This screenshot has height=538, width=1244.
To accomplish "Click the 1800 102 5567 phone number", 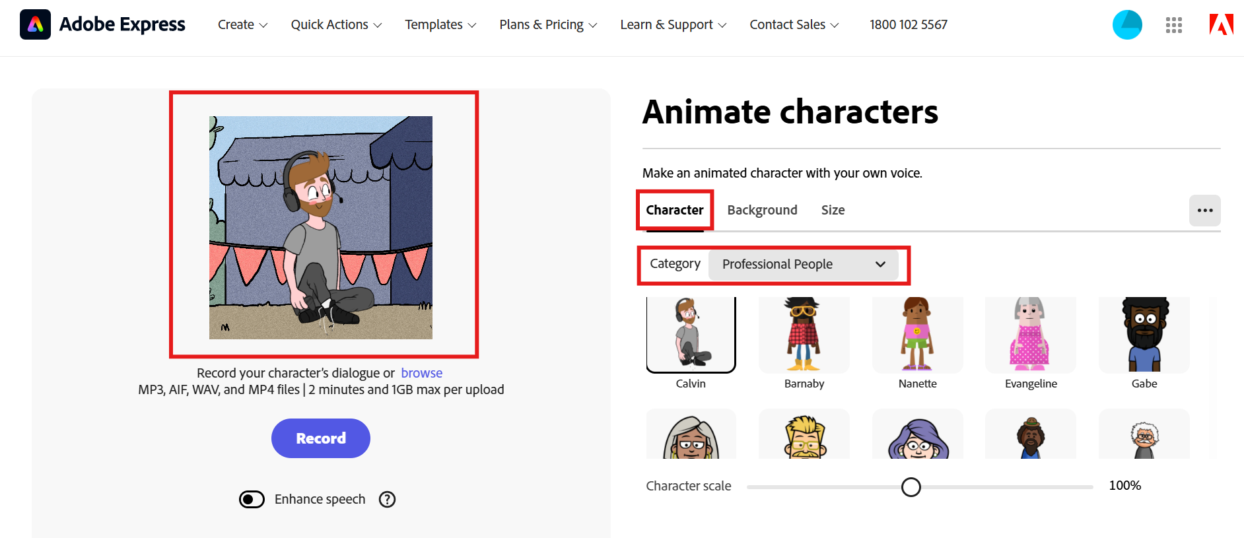I will tap(909, 24).
